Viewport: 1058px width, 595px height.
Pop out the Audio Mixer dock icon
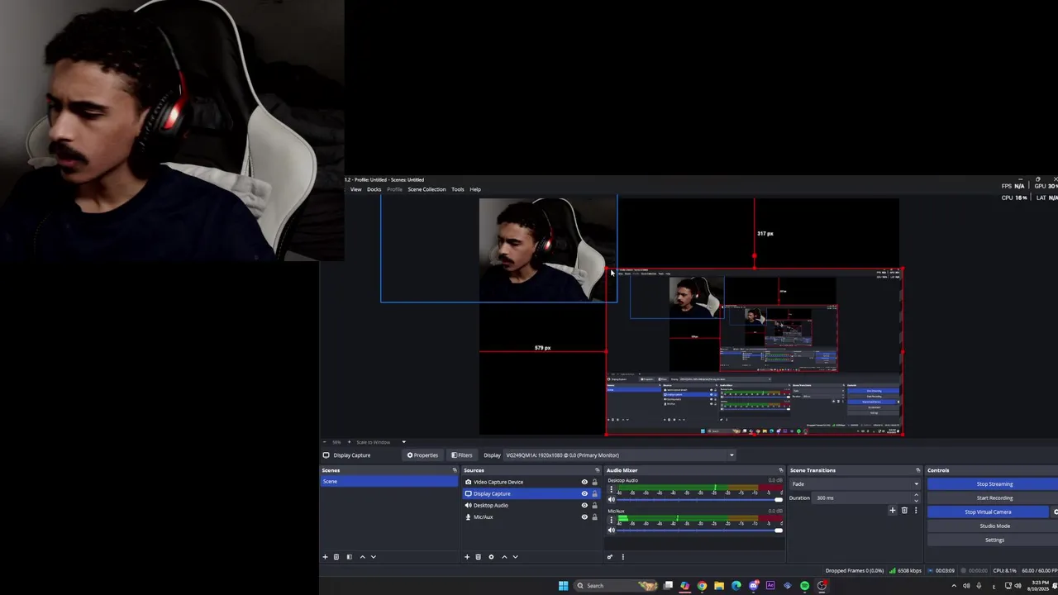[781, 470]
